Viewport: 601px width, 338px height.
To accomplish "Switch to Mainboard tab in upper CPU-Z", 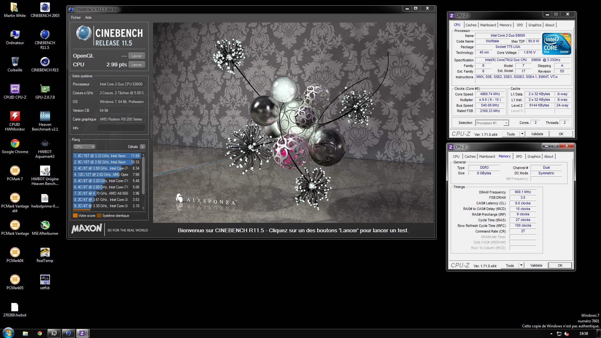I will click(x=488, y=25).
